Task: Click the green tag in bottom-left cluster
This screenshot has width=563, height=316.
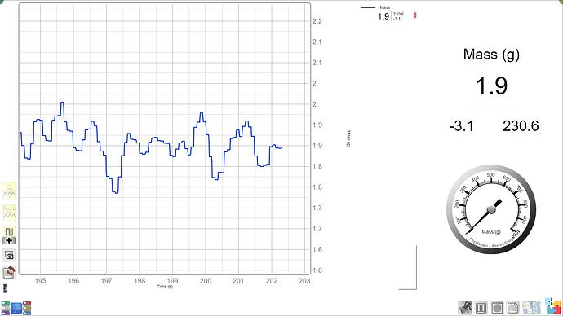Action: 5,304
